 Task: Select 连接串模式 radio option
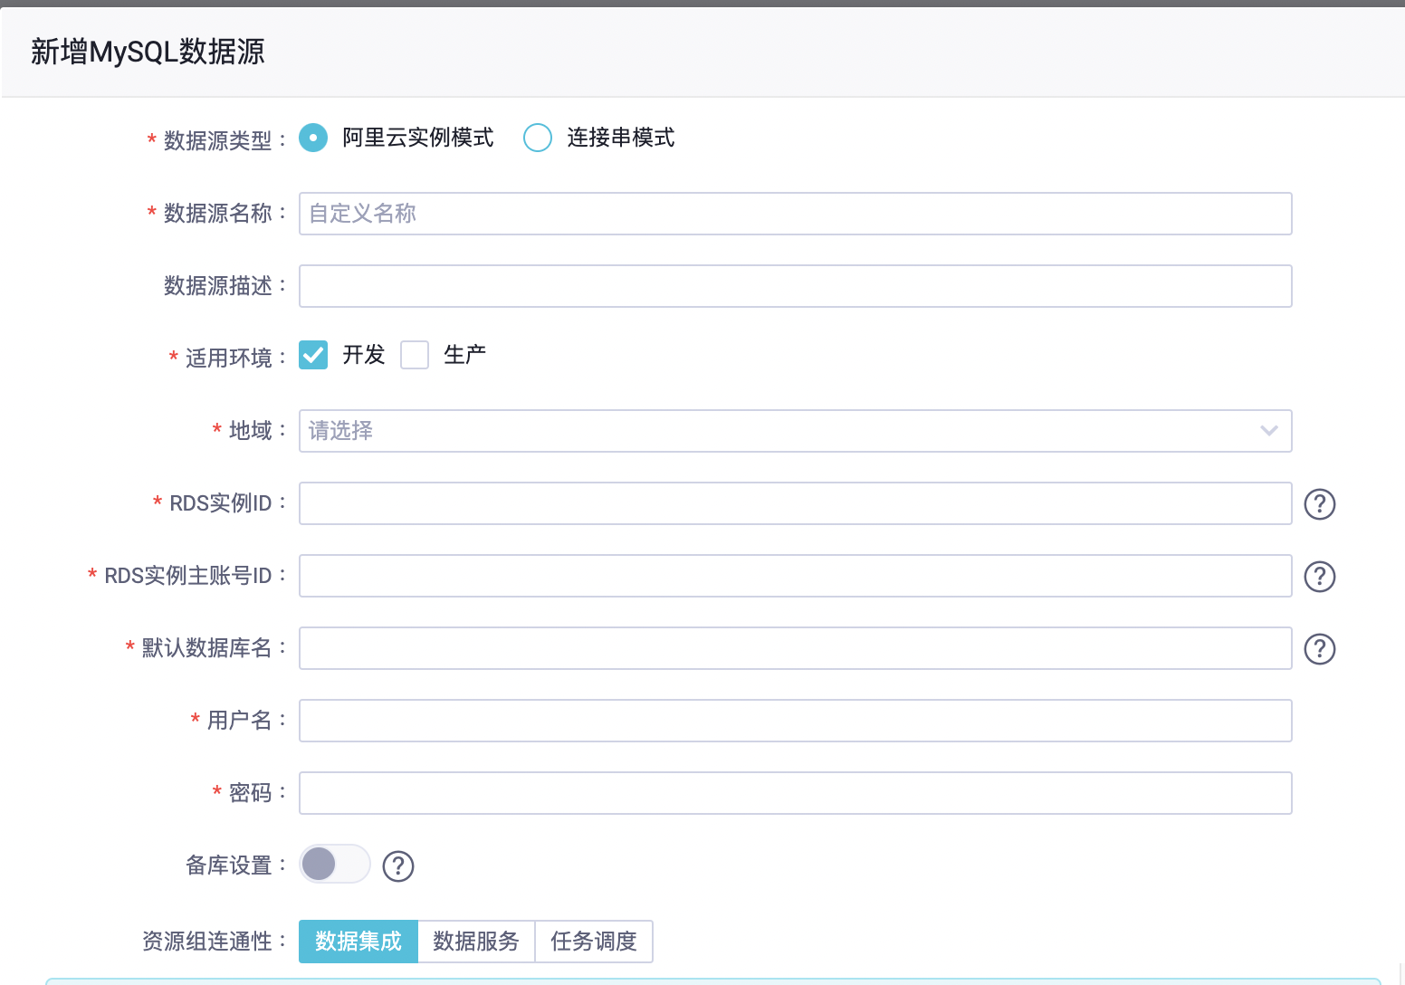click(538, 138)
